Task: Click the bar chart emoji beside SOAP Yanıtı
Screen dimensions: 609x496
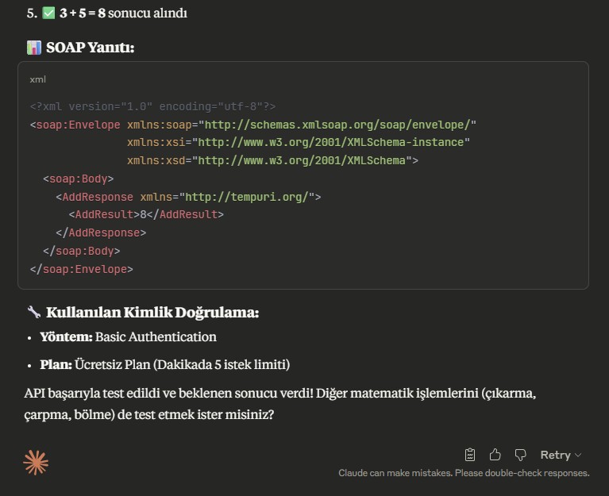Action: (x=34, y=48)
